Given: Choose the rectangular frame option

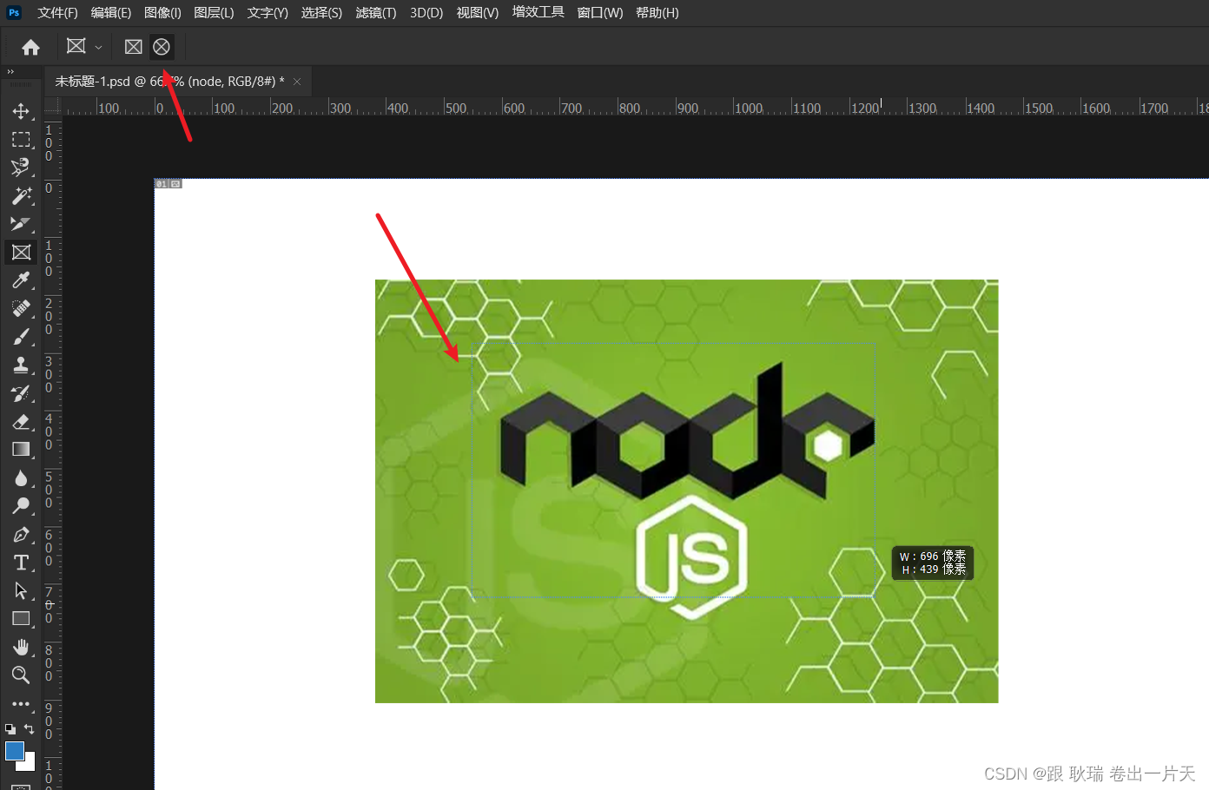Looking at the screenshot, I should 134,47.
